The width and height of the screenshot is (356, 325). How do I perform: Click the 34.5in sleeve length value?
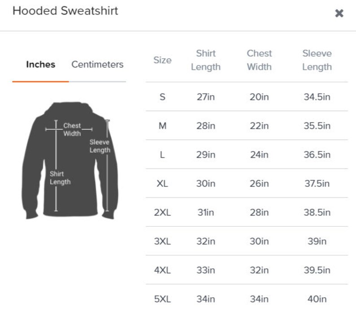pos(317,97)
